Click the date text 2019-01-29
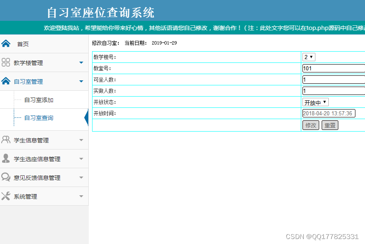This screenshot has height=244, width=365. coord(164,43)
